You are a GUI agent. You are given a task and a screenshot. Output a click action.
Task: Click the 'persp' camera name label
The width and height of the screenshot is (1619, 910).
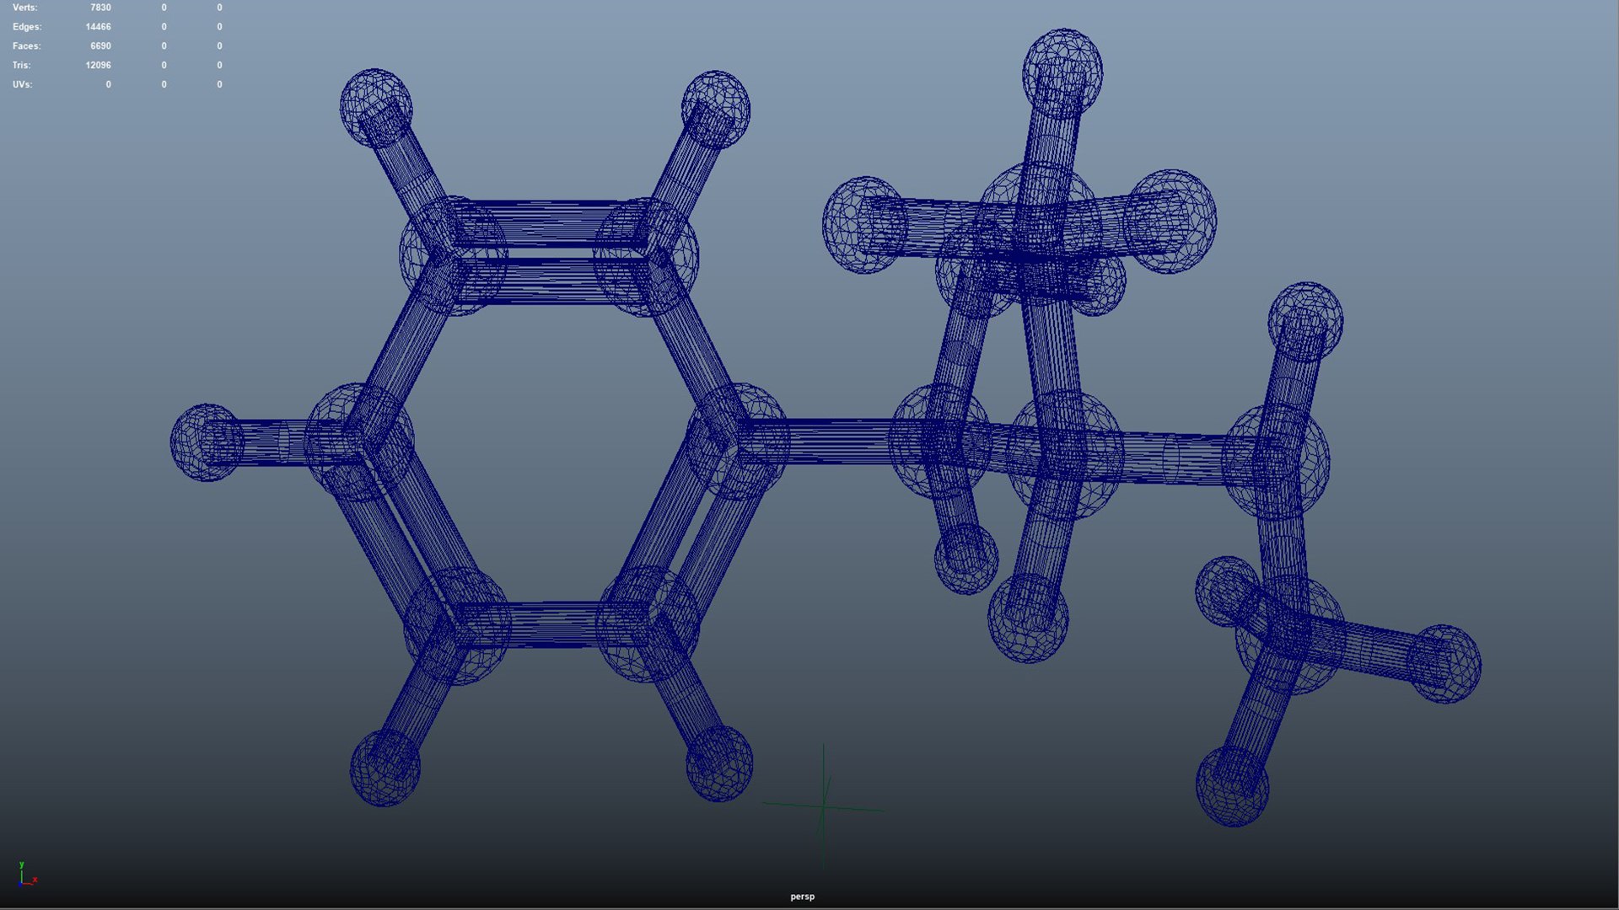point(802,897)
